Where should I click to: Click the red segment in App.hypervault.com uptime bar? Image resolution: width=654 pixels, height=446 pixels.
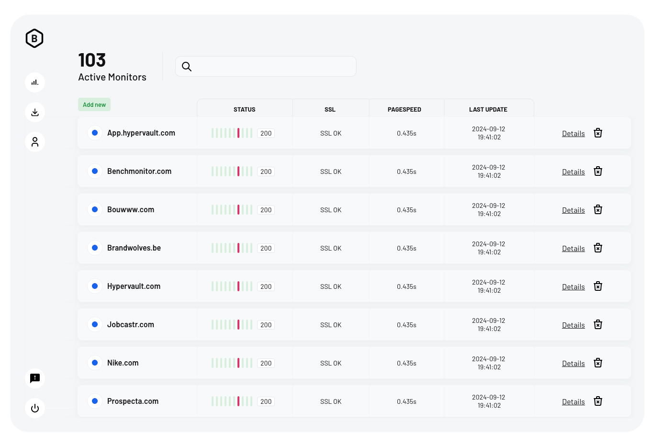click(238, 133)
